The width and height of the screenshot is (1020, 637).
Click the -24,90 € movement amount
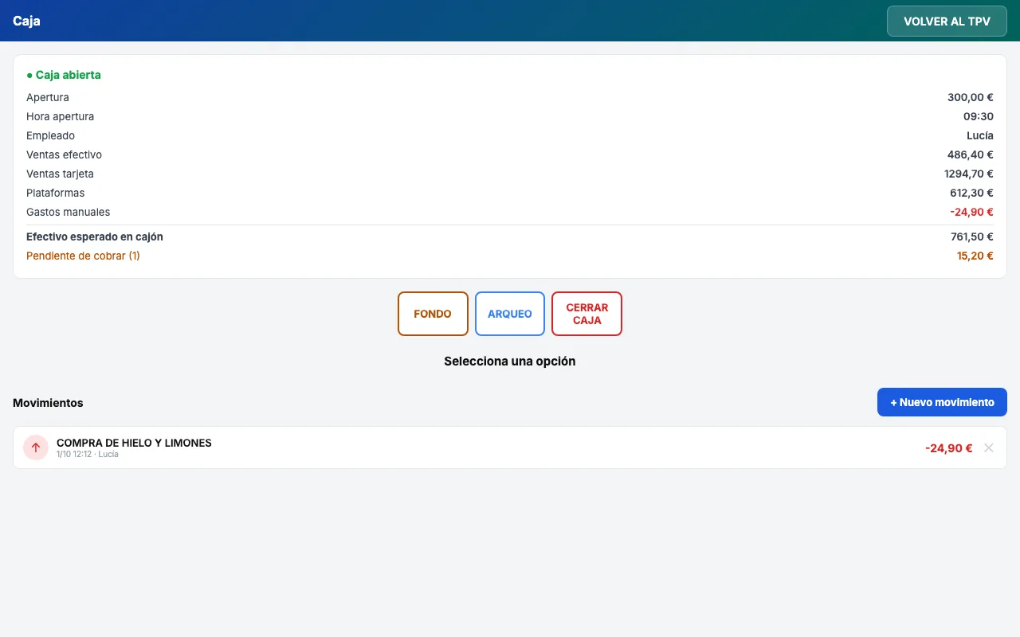click(948, 447)
